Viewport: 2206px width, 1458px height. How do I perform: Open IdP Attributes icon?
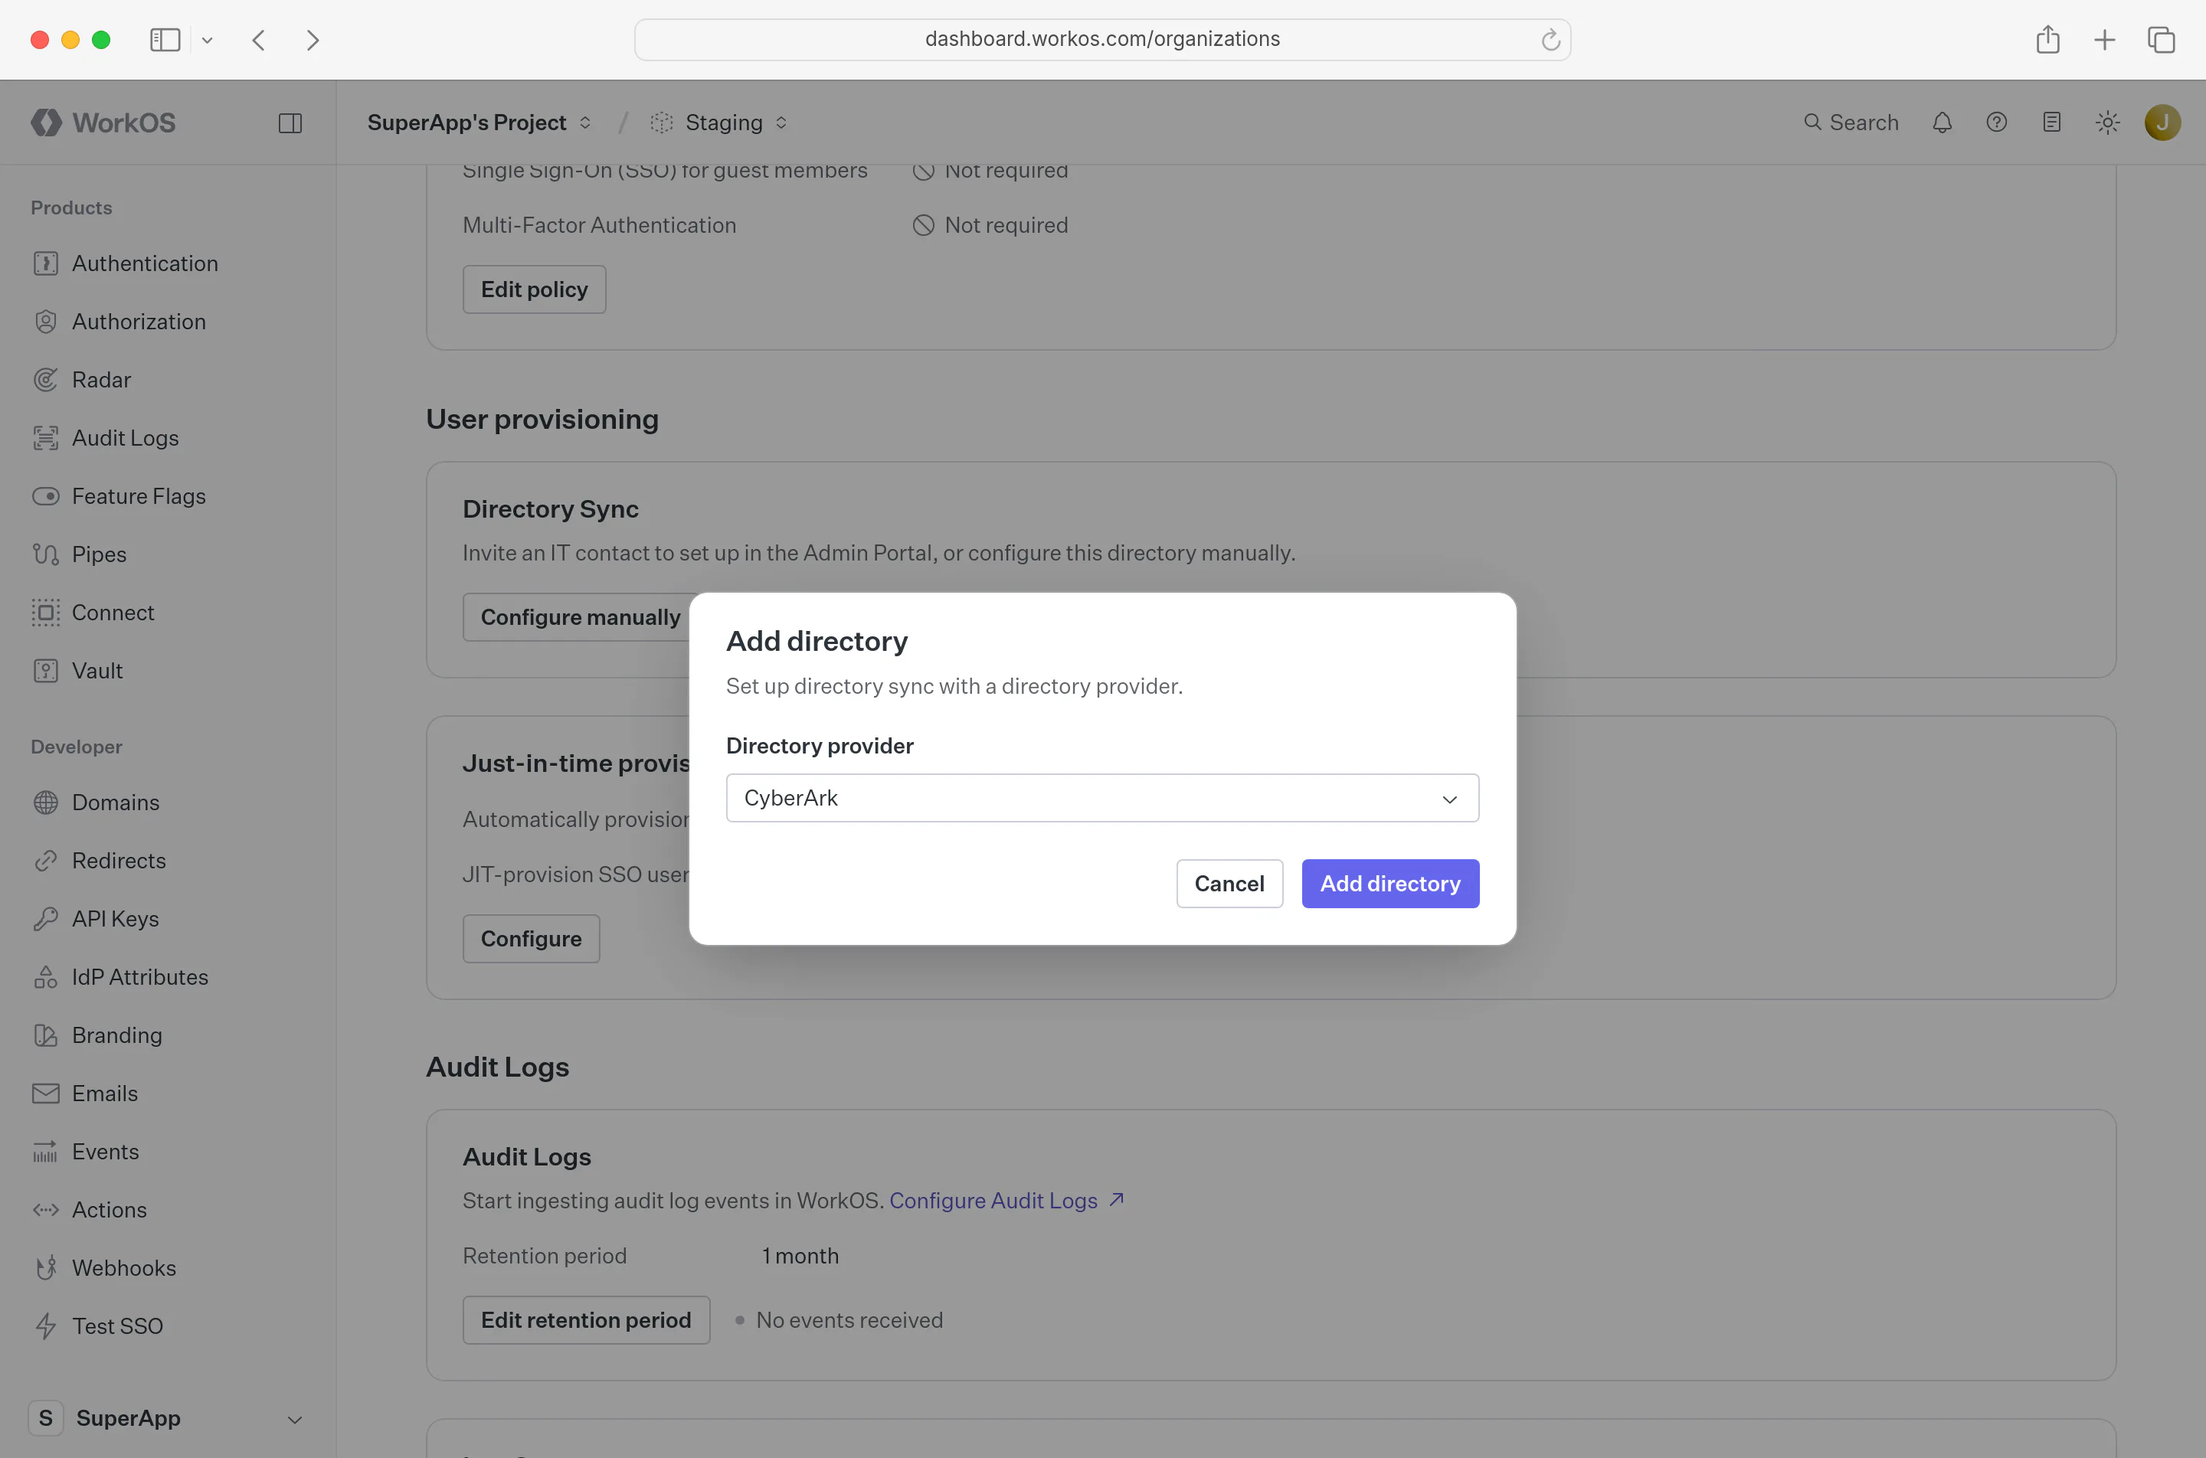45,977
